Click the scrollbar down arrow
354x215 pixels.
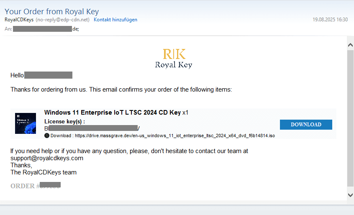point(350,195)
